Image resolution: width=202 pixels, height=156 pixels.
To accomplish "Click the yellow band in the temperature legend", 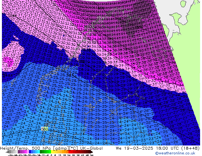I will click(x=52, y=152).
